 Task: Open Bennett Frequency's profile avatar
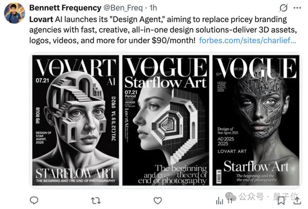(14, 13)
